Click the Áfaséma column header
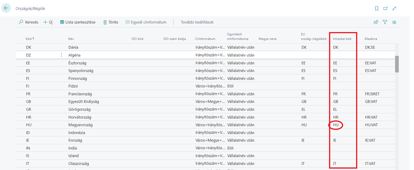The image size is (414, 170). pyautogui.click(x=371, y=39)
